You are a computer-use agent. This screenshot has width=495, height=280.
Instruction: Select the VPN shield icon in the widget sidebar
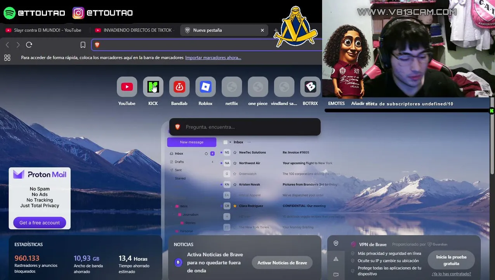click(x=336, y=243)
